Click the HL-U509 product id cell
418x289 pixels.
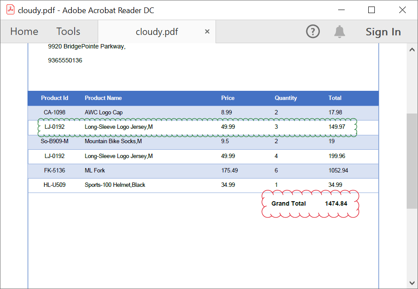(55, 185)
